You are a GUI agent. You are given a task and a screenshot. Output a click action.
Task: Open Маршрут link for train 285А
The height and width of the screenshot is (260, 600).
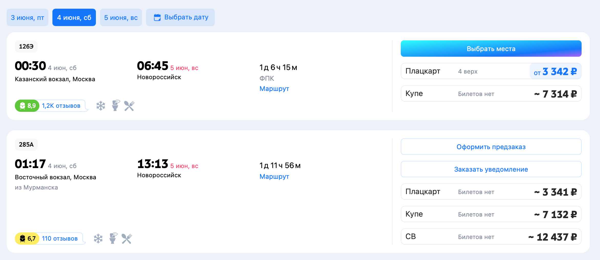274,176
